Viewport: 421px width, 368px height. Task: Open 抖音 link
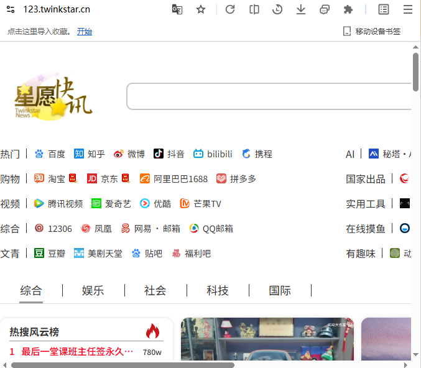tap(169, 154)
